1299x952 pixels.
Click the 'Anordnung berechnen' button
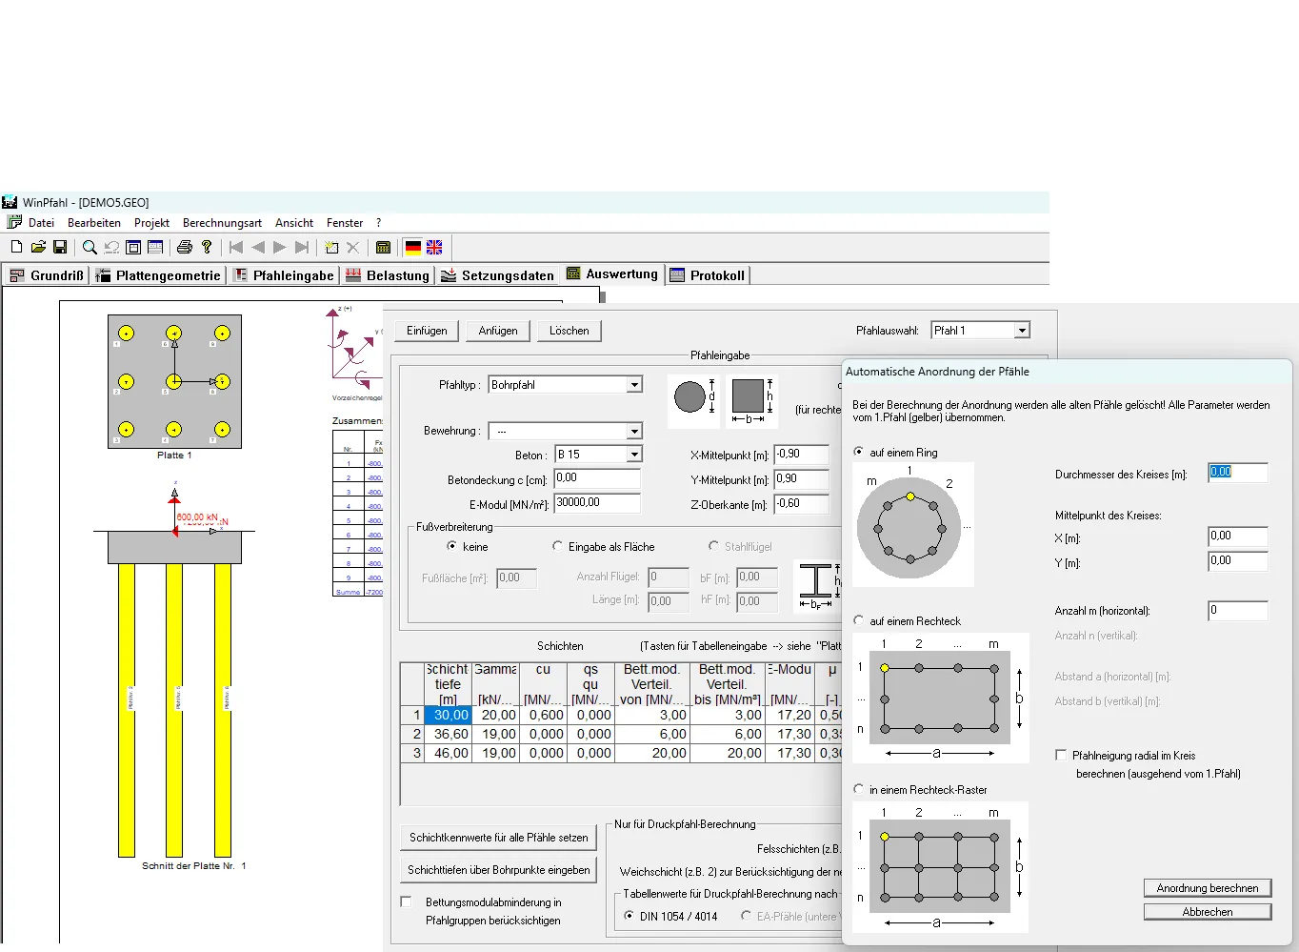click(1207, 887)
